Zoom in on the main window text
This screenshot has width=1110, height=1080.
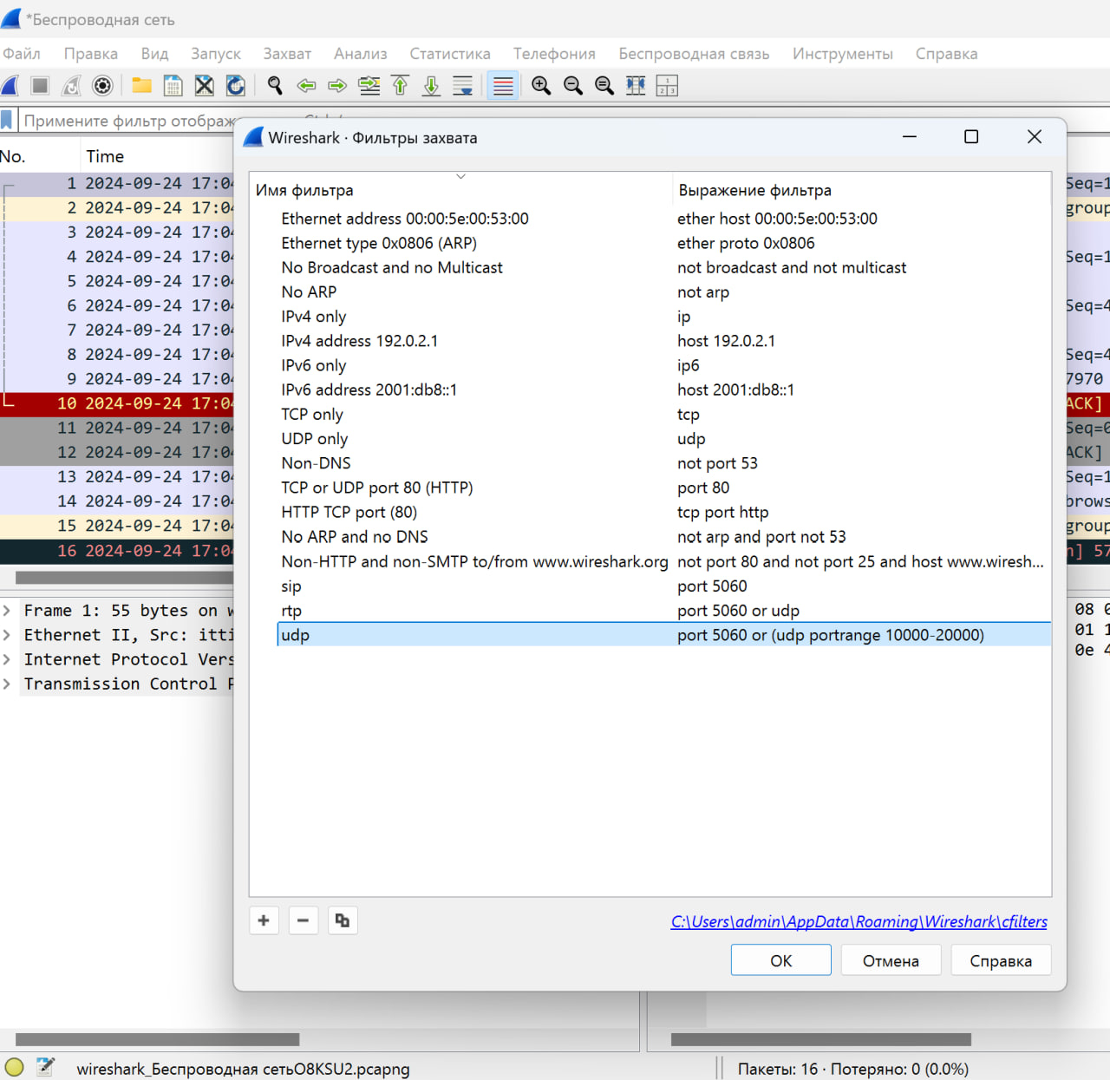[541, 85]
